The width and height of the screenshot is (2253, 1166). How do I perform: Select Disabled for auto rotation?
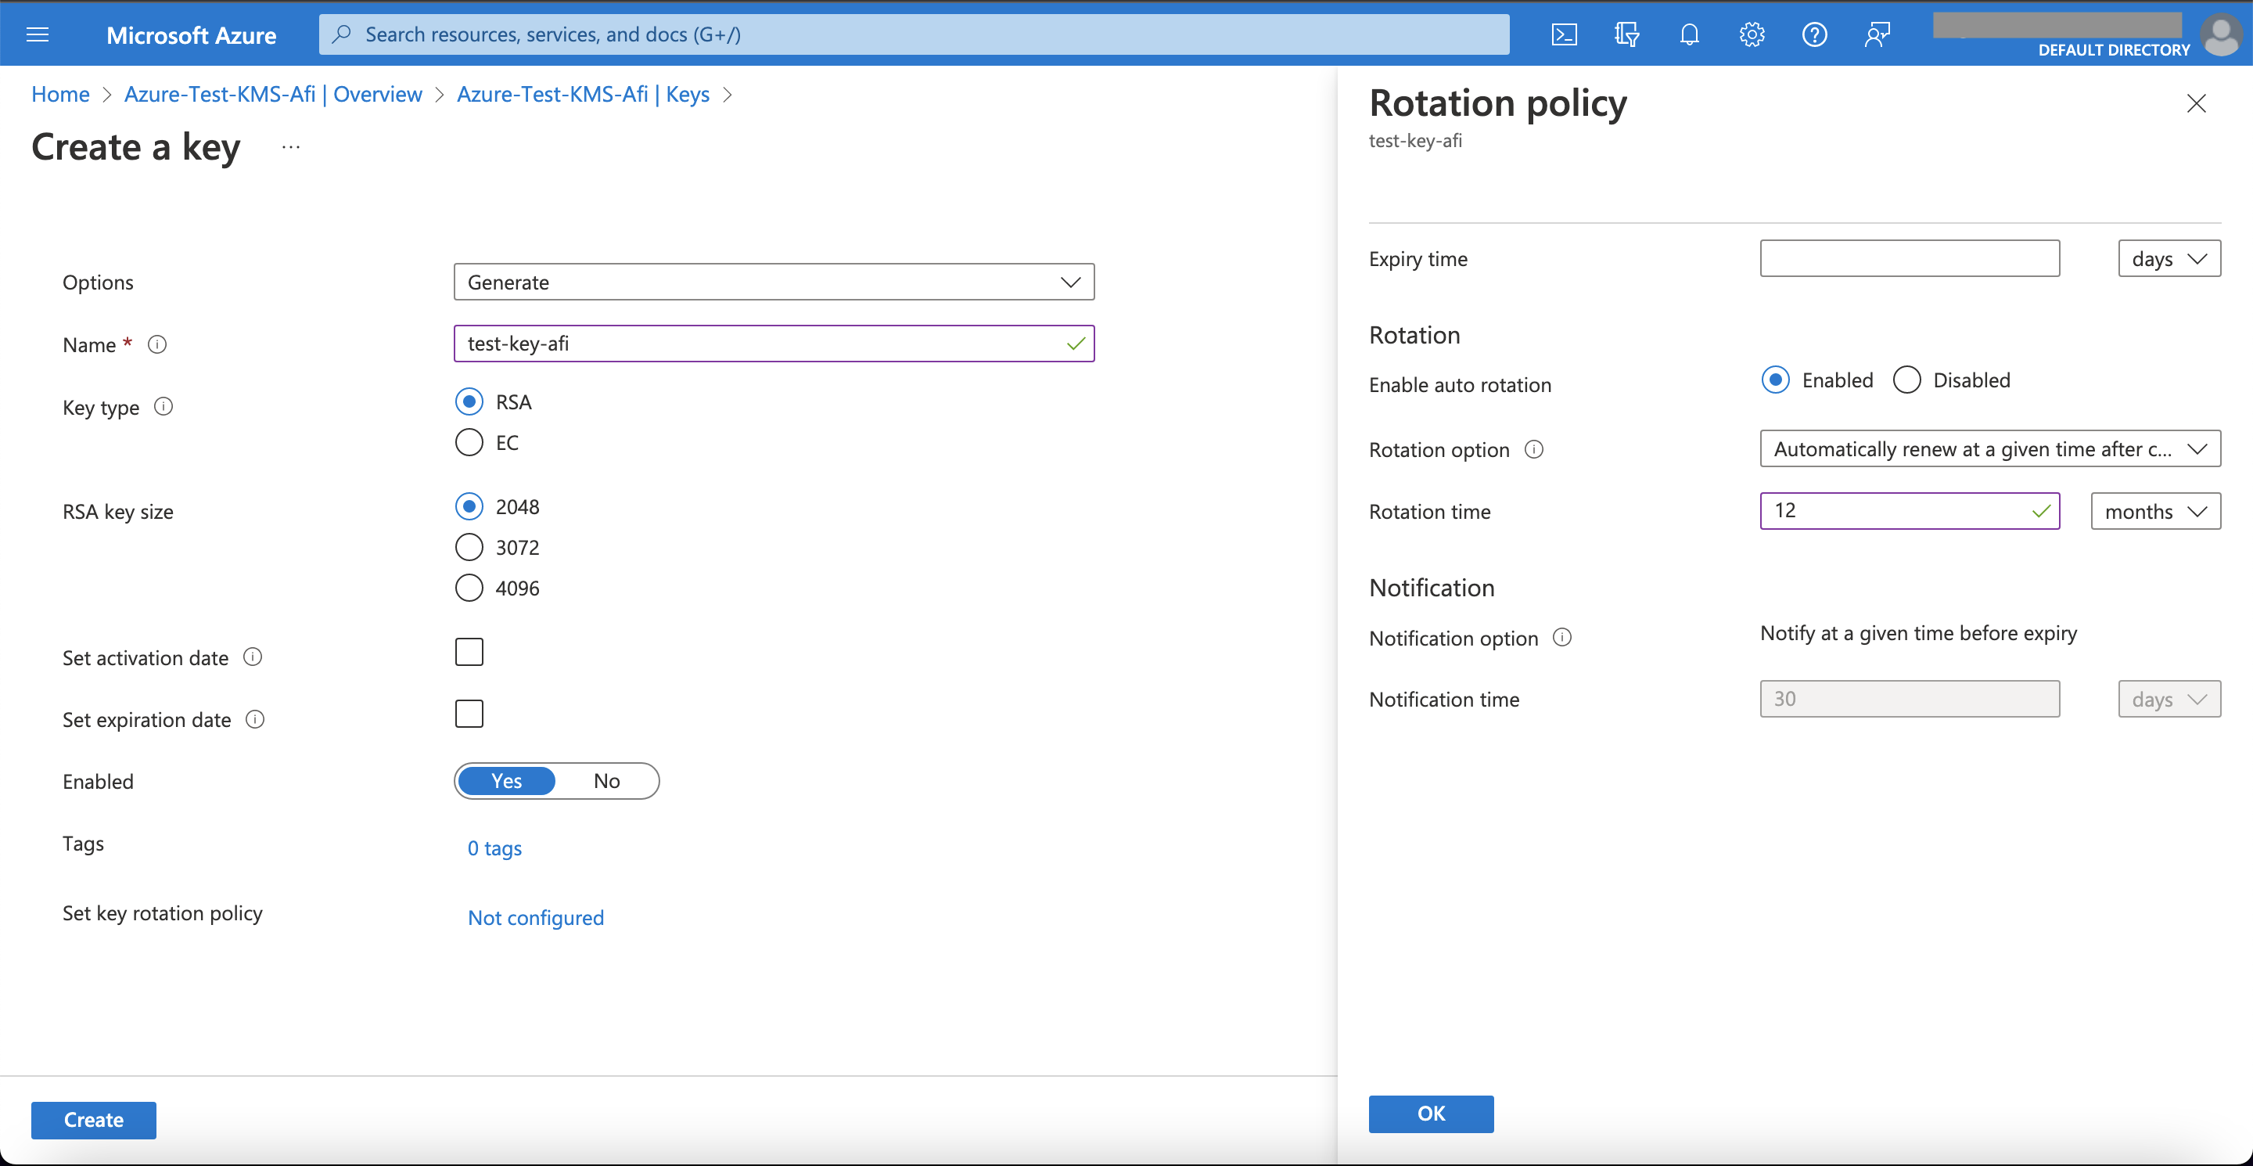click(1906, 380)
